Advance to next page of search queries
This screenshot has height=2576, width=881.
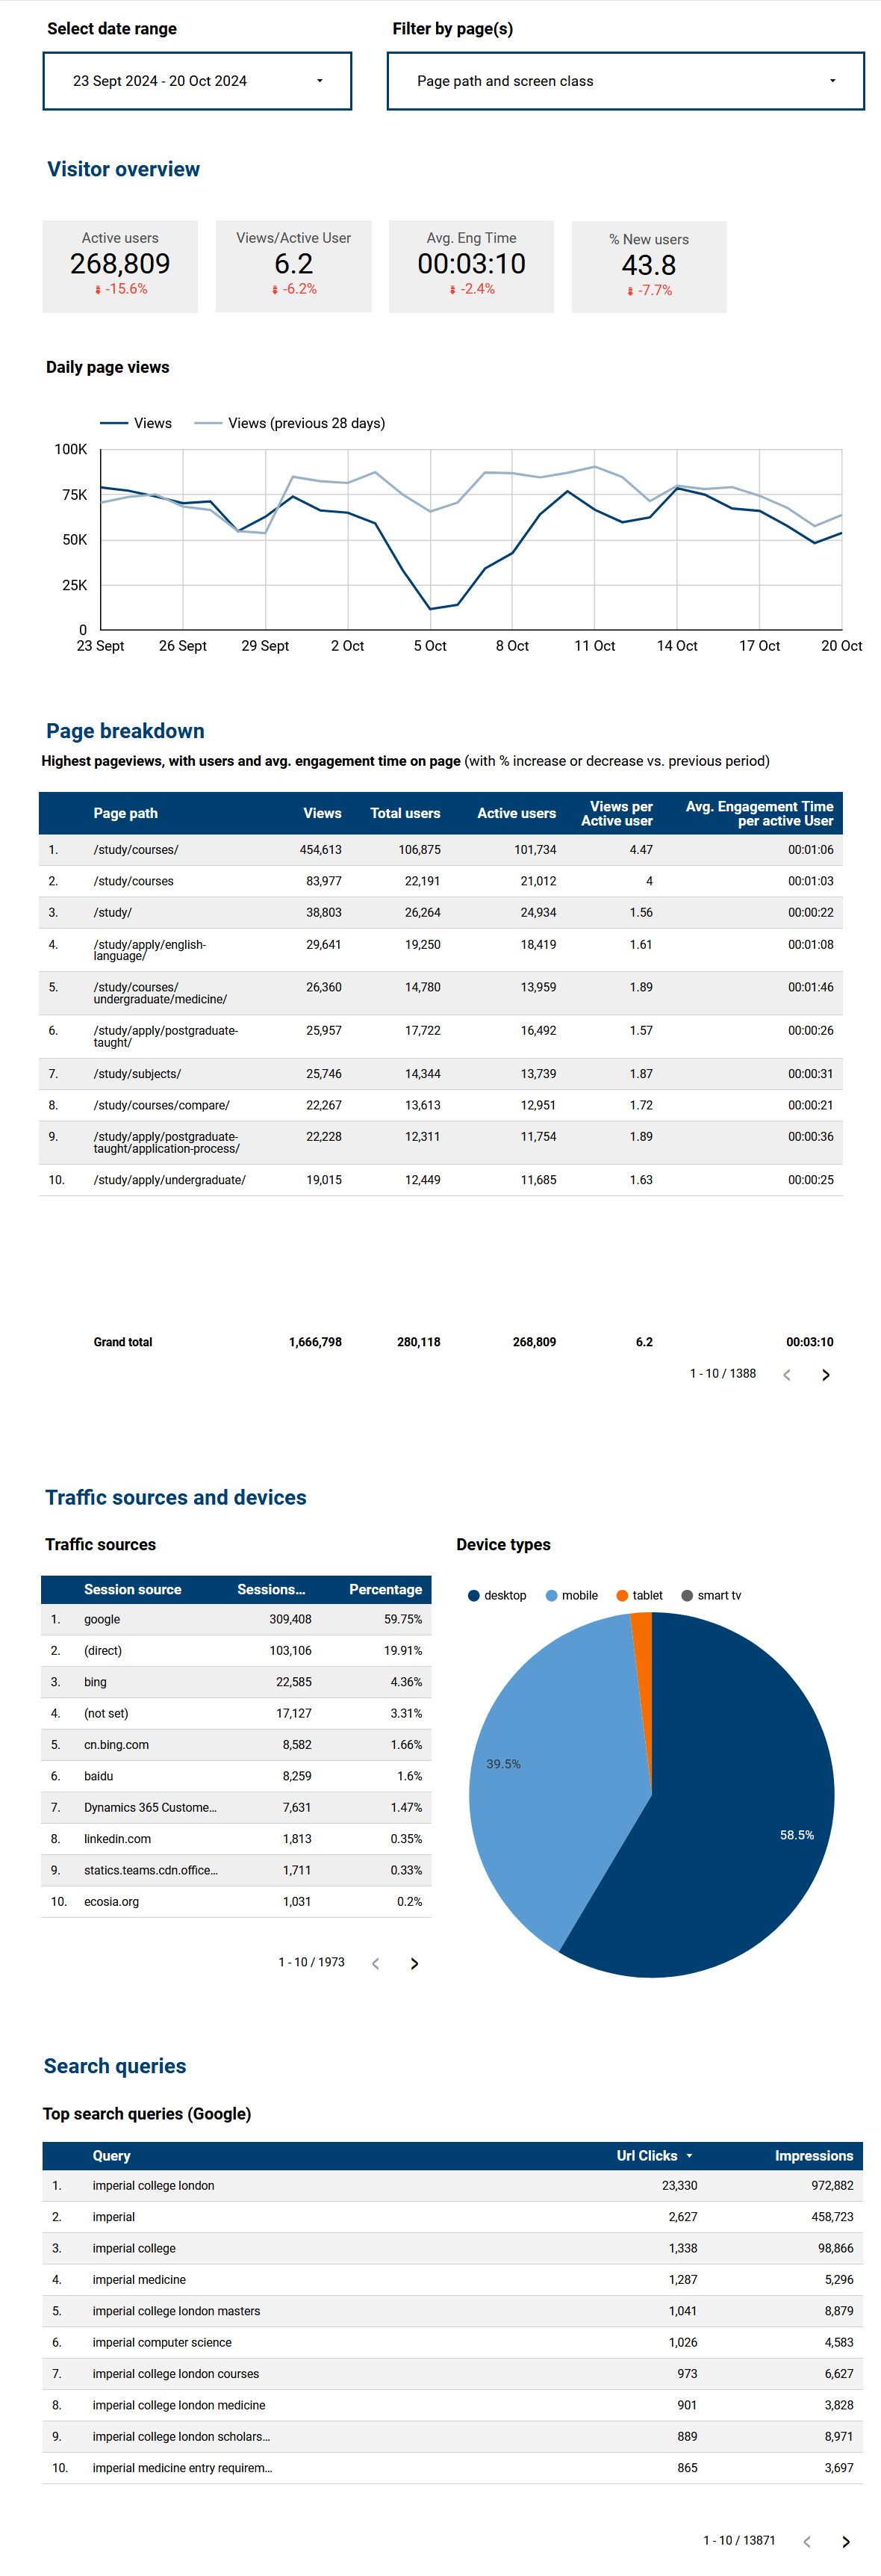point(845,2541)
